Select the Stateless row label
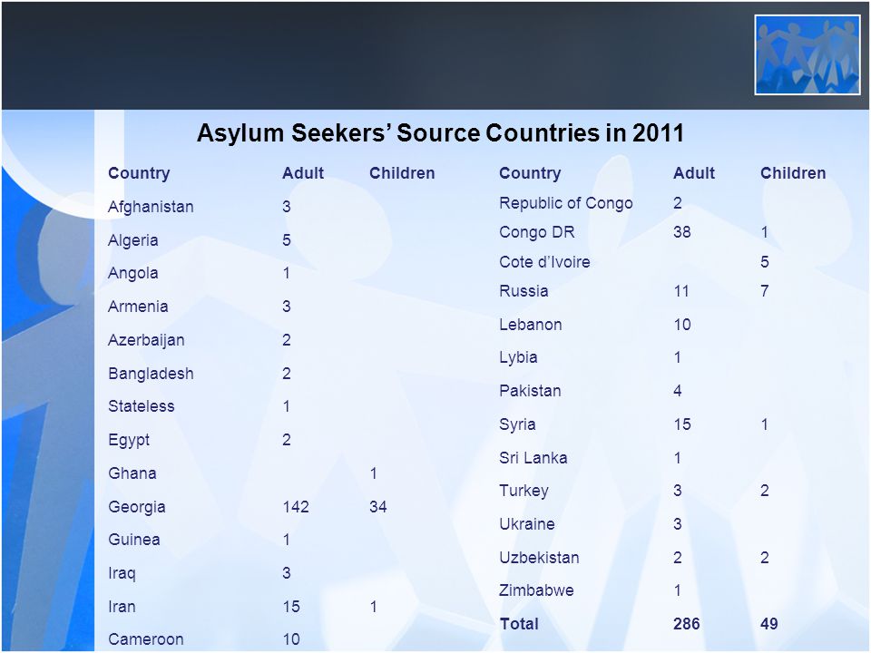This screenshot has width=871, height=653. pos(142,406)
